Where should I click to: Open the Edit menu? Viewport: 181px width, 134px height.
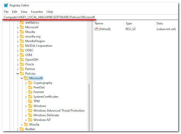click(x=14, y=12)
